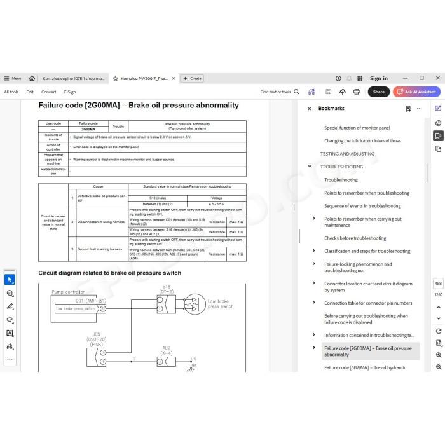
Task: Expand Information contained in troubleshooting table
Action: tap(313, 334)
